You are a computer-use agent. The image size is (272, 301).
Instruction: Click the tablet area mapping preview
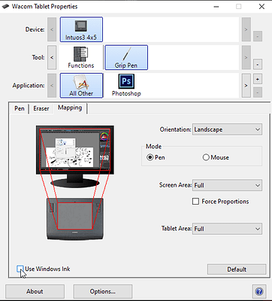(x=75, y=216)
